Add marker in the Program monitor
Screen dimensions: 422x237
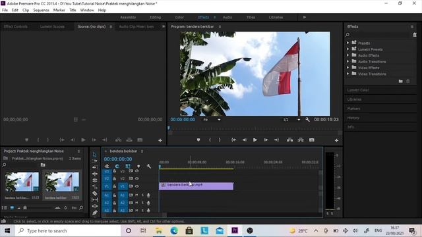click(198, 140)
